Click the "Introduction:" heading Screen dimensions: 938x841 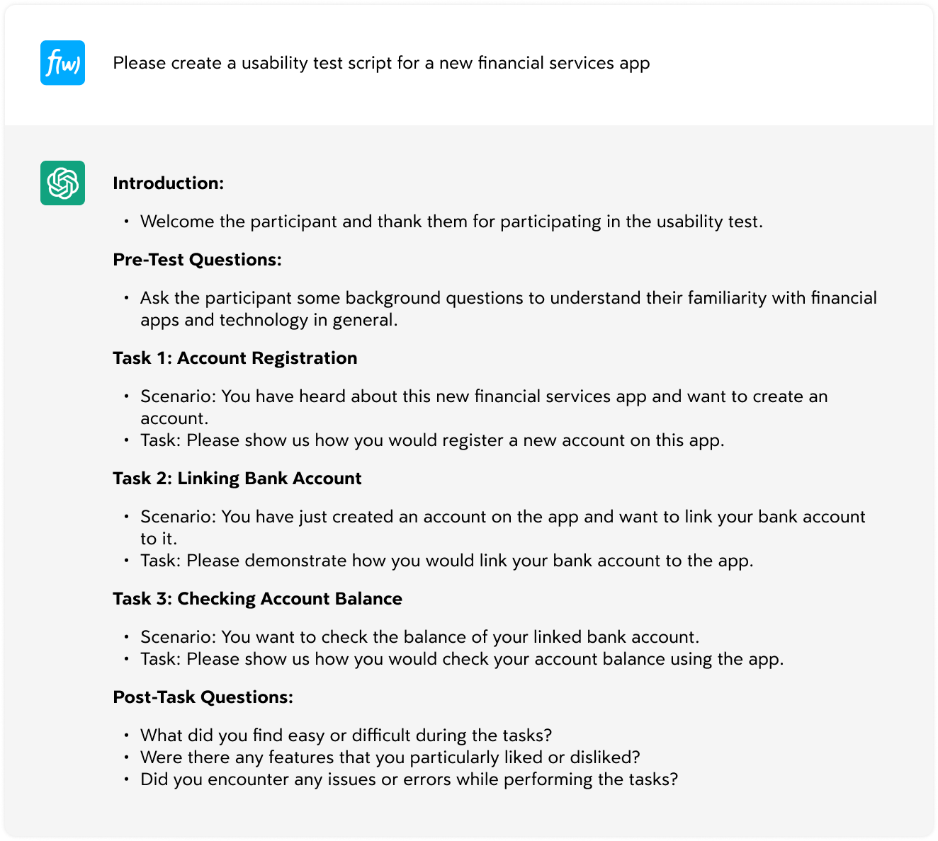(169, 183)
